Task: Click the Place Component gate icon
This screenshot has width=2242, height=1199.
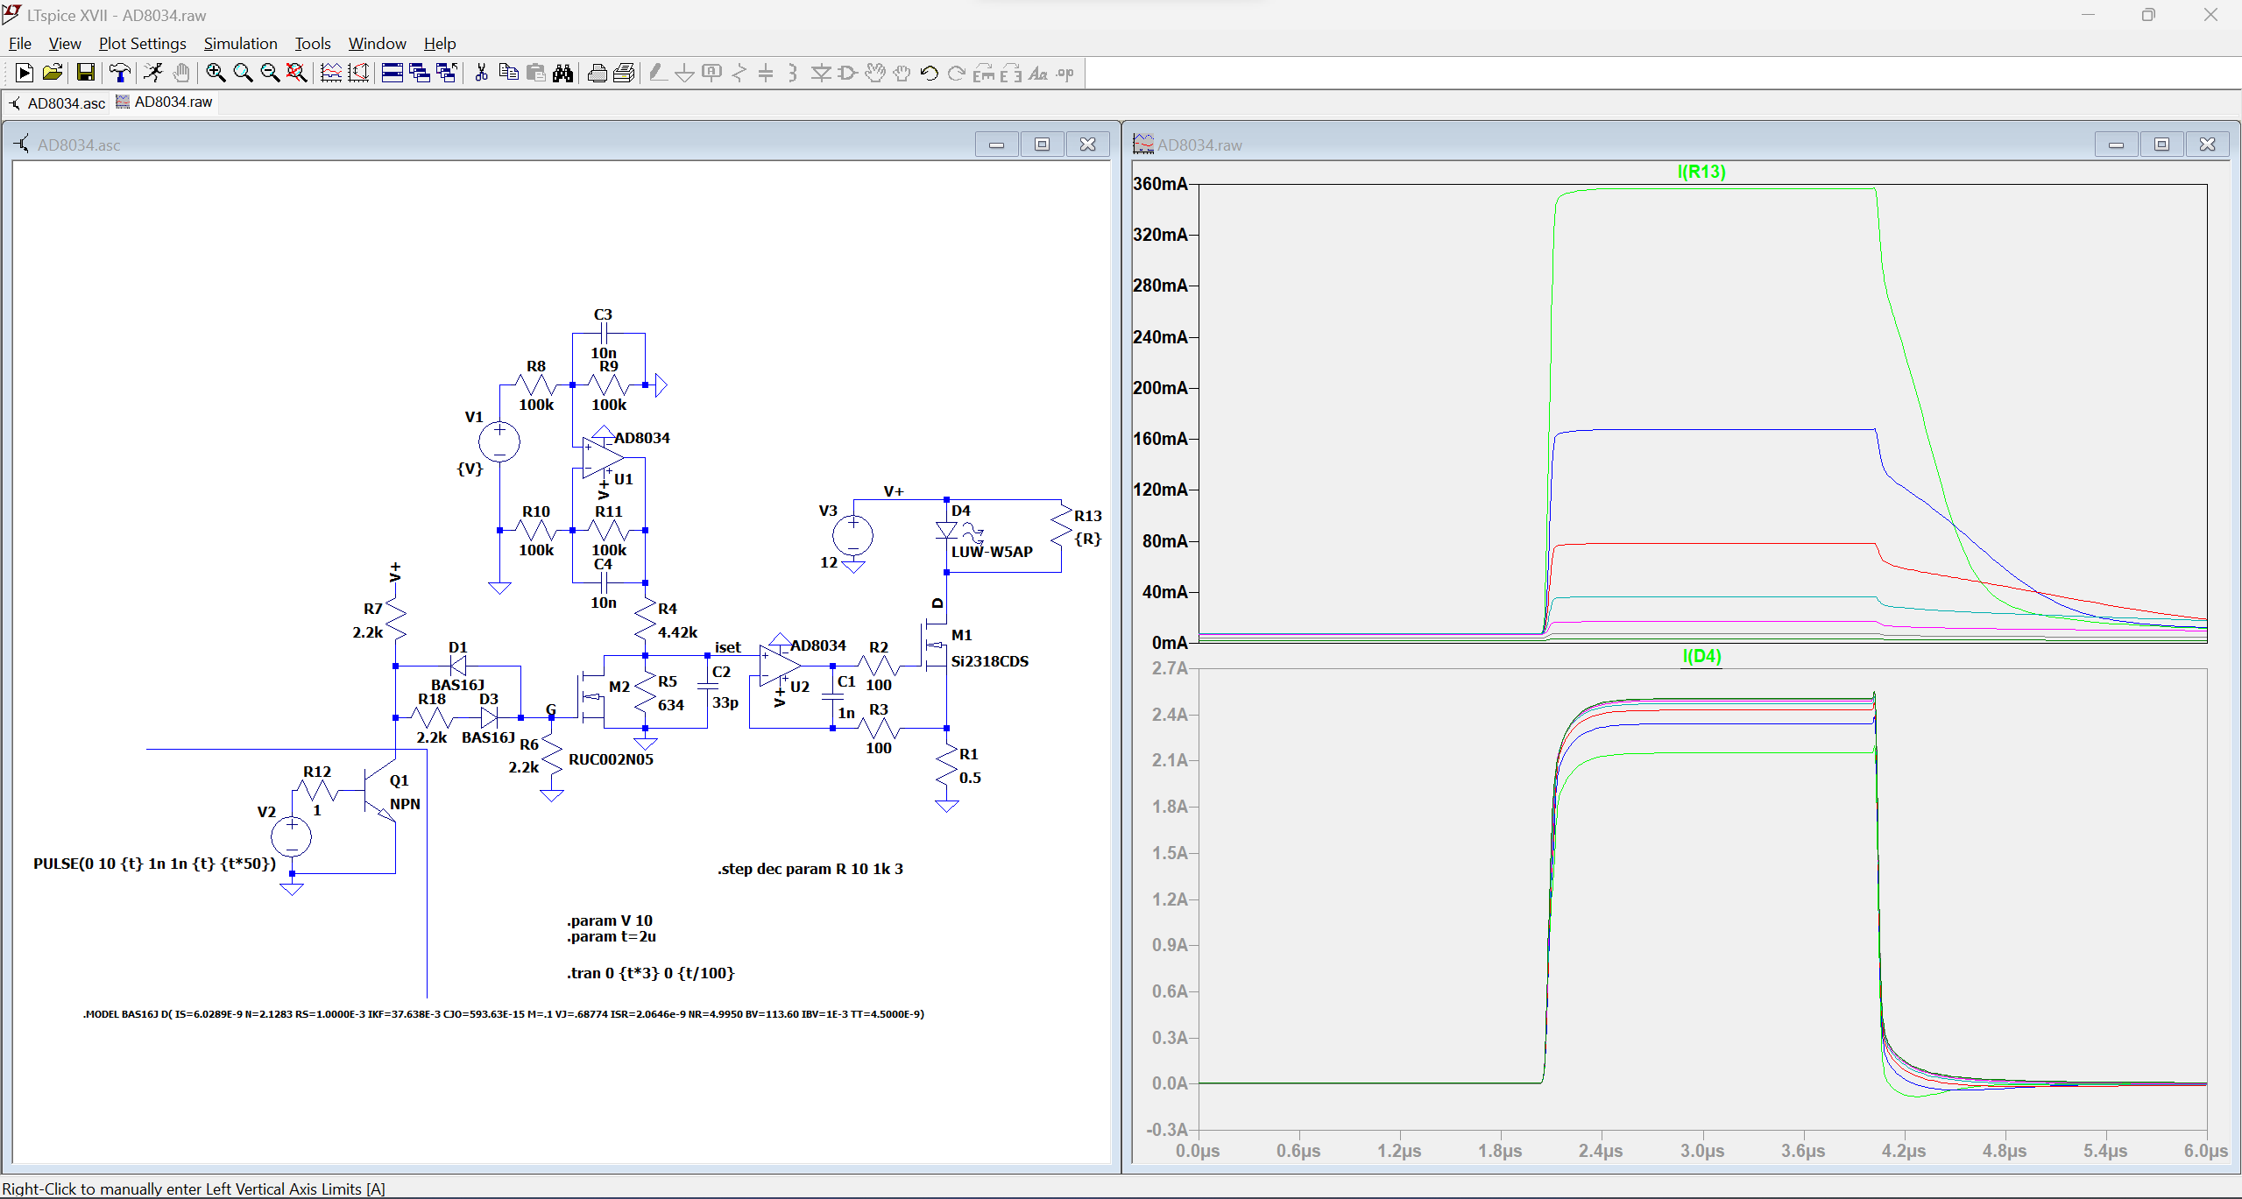Action: point(847,74)
